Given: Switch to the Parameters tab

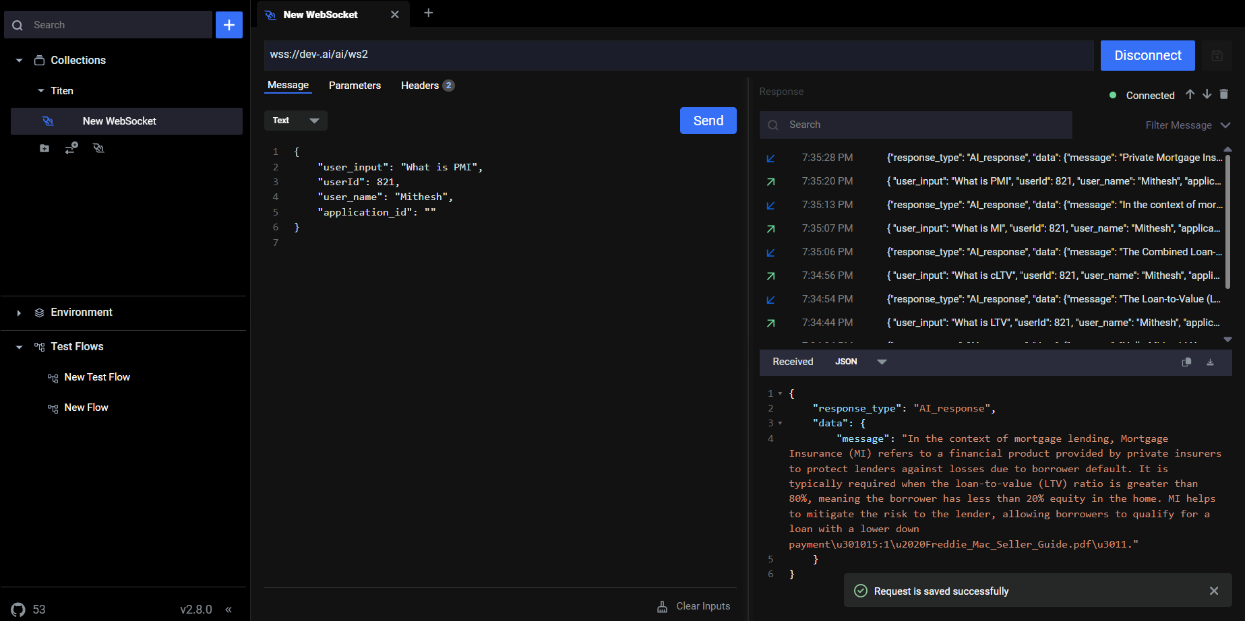Looking at the screenshot, I should point(355,86).
